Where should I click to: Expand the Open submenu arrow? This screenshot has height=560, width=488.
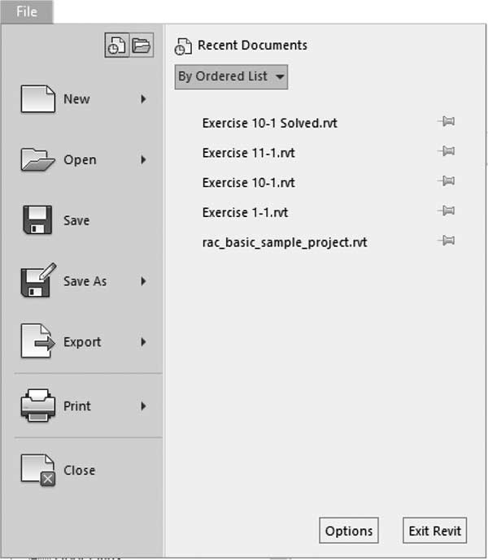[x=143, y=159]
